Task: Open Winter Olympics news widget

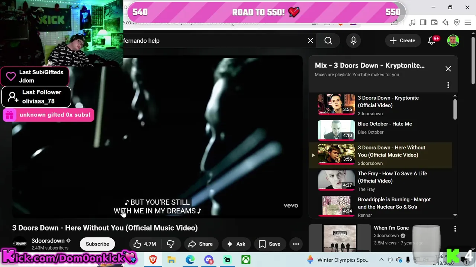Action: pyautogui.click(x=338, y=260)
